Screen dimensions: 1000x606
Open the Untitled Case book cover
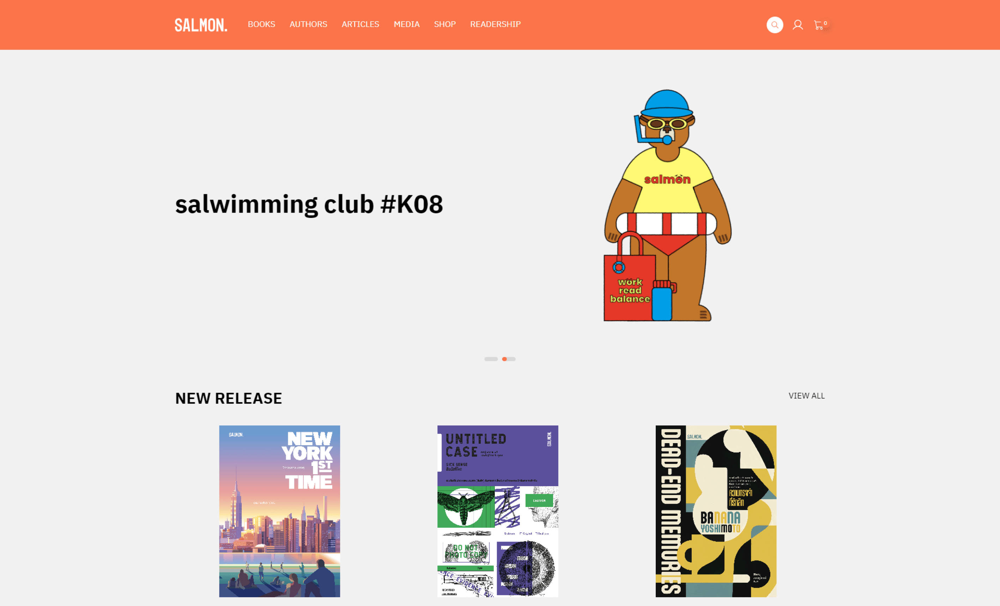pyautogui.click(x=498, y=511)
